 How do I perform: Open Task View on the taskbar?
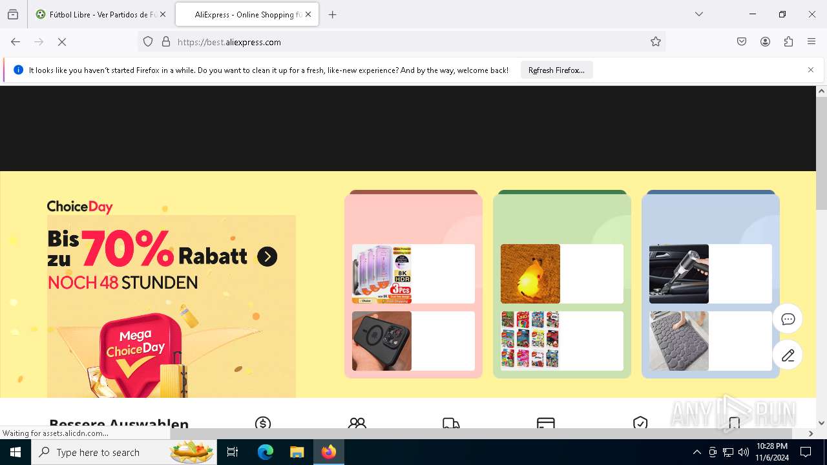pos(233,452)
